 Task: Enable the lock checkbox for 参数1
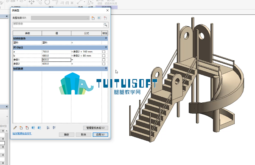click(x=104, y=60)
